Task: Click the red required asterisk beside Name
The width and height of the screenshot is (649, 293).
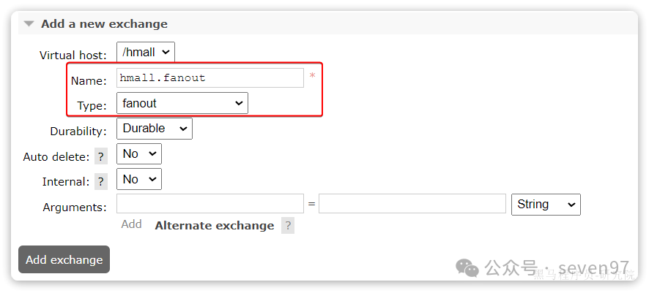Action: 313,76
